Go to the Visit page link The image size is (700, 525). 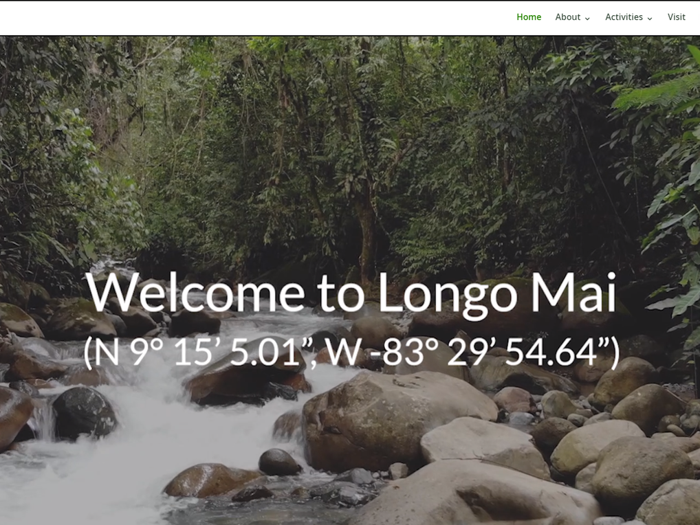pos(677,17)
